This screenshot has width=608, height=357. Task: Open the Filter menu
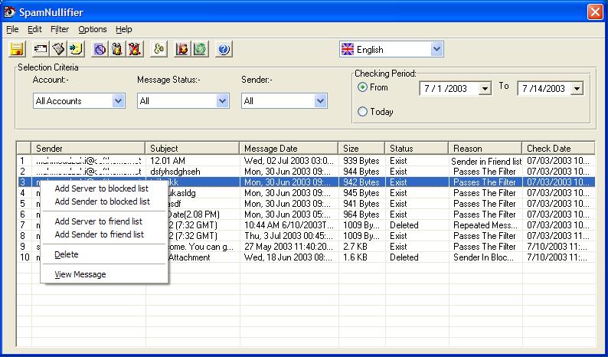coord(60,29)
